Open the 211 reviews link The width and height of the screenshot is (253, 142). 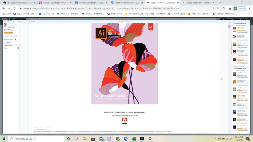coord(12,29)
